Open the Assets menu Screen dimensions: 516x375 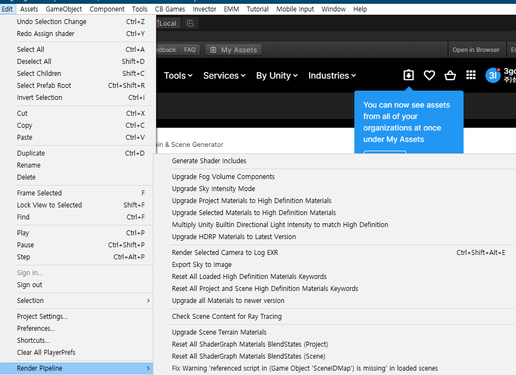(x=29, y=9)
